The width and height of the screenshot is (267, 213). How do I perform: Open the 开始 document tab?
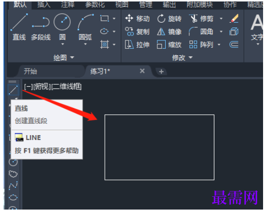[x=51, y=71]
